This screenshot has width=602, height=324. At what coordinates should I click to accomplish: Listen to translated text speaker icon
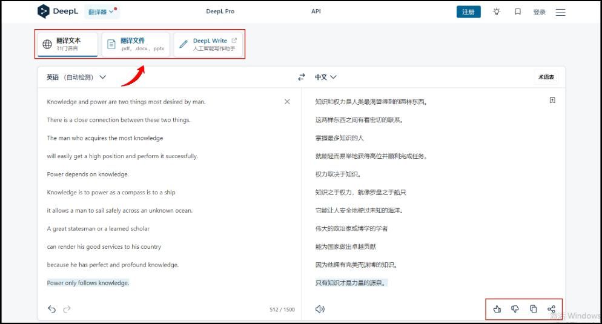coord(320,309)
